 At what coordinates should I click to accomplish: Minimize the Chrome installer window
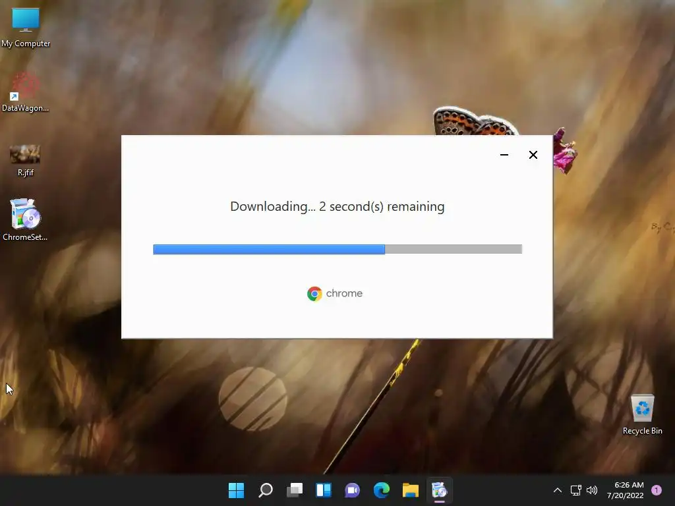(x=504, y=155)
